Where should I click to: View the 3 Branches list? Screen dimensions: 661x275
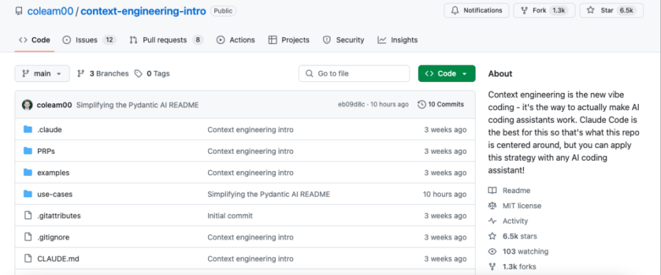click(102, 74)
